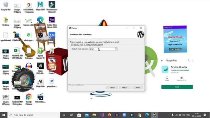Click the ENG language indicator

click(x=188, y=115)
